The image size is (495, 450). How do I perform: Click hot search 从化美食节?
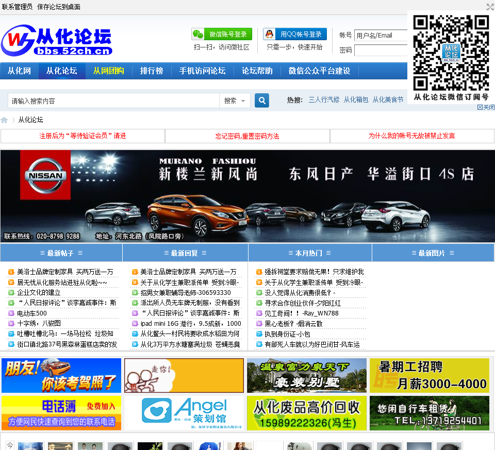(x=388, y=99)
